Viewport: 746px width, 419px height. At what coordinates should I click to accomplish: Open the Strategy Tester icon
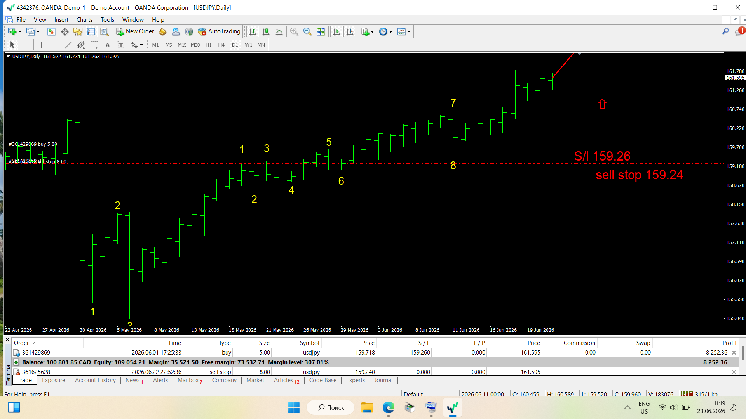click(x=104, y=32)
